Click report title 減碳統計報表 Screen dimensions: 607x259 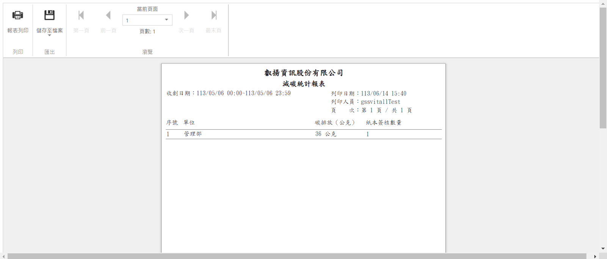tap(304, 84)
